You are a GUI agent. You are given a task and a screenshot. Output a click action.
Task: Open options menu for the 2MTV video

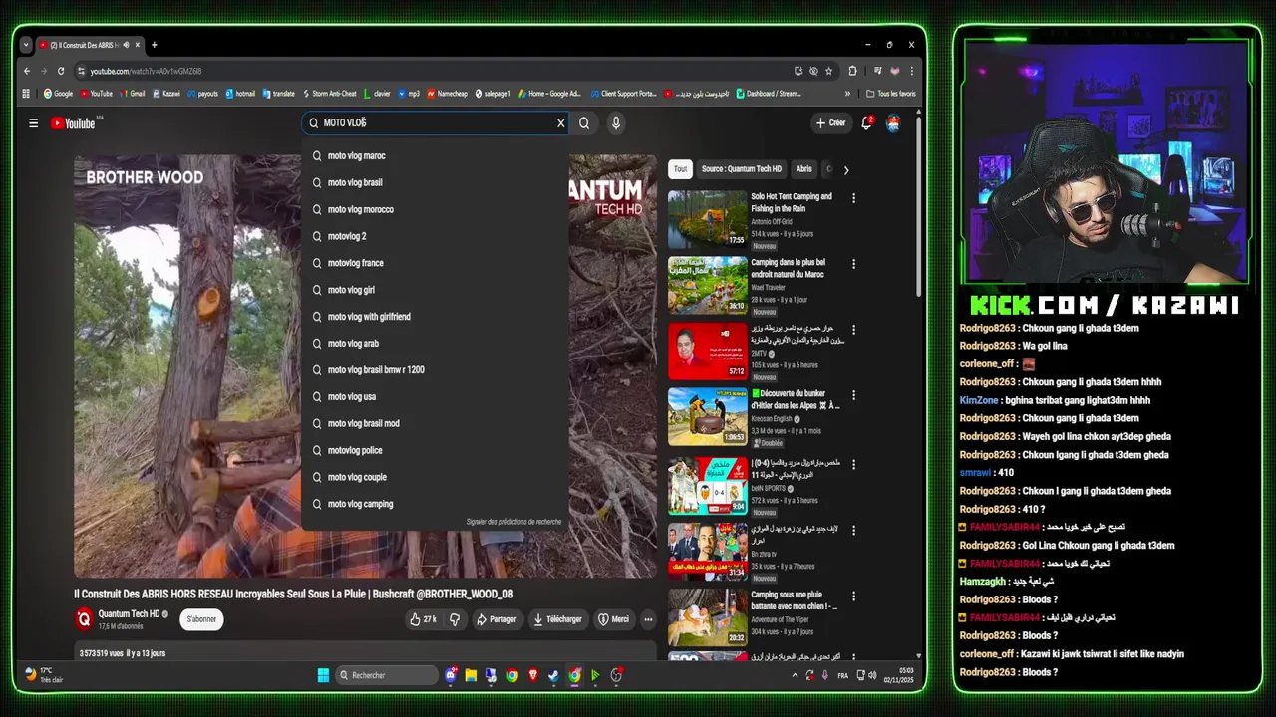(853, 331)
